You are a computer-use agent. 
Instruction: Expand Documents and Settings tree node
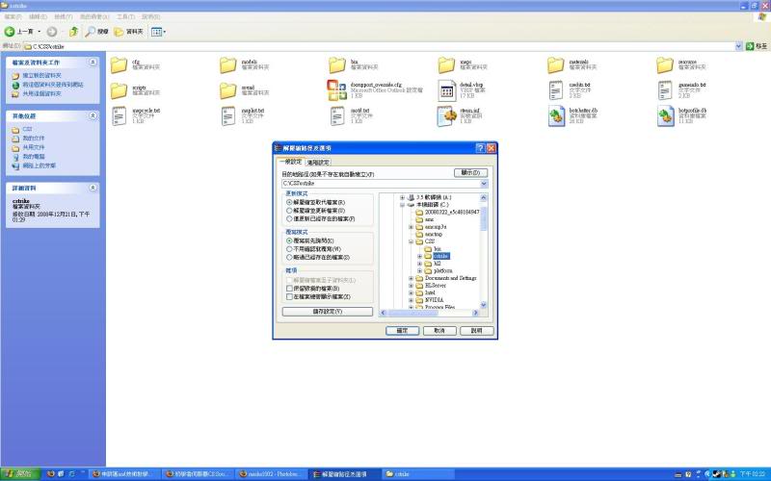coord(412,278)
